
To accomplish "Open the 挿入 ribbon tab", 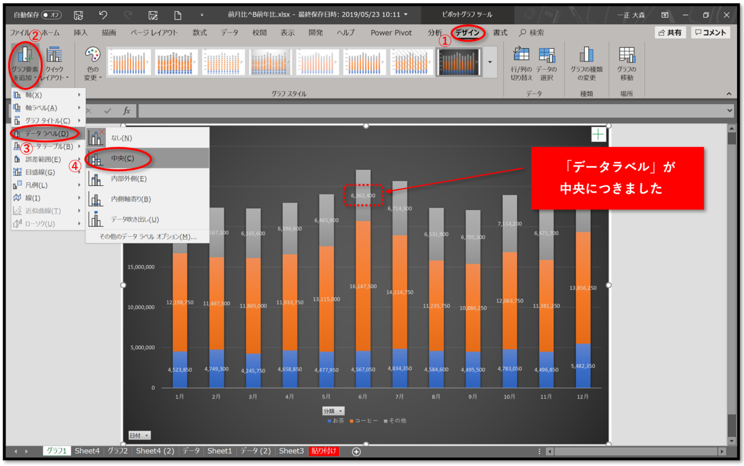I will click(x=81, y=33).
